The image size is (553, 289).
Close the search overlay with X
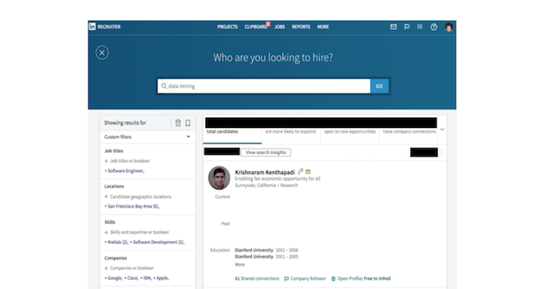(102, 53)
